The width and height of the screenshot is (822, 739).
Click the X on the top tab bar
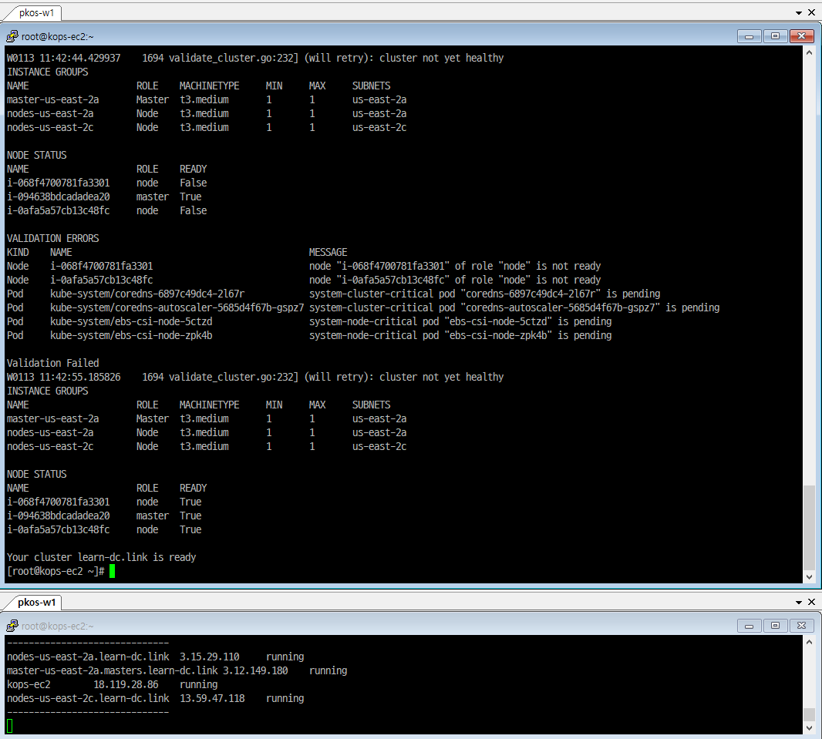pyautogui.click(x=814, y=12)
